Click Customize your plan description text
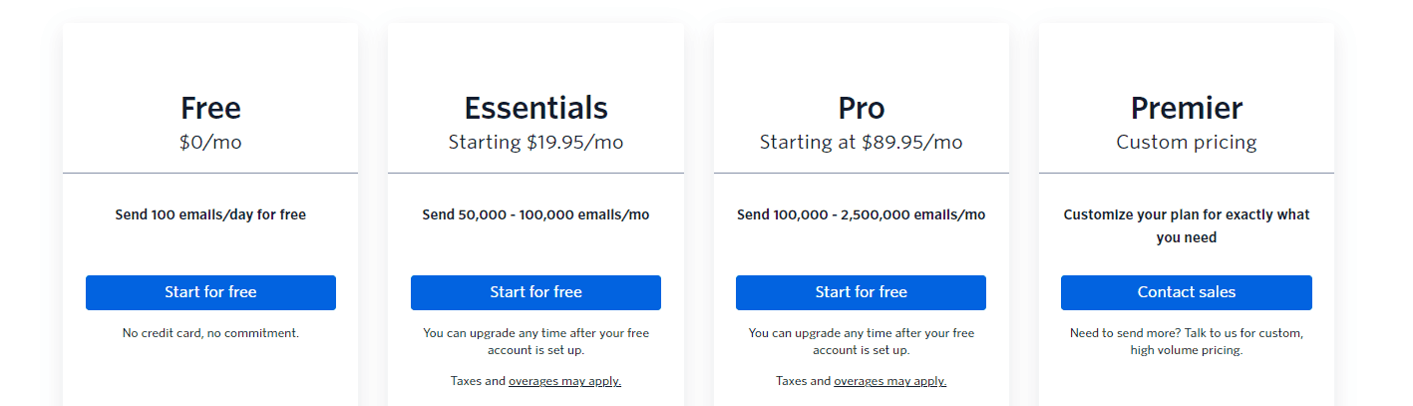Image resolution: width=1413 pixels, height=406 pixels. pos(1187,226)
